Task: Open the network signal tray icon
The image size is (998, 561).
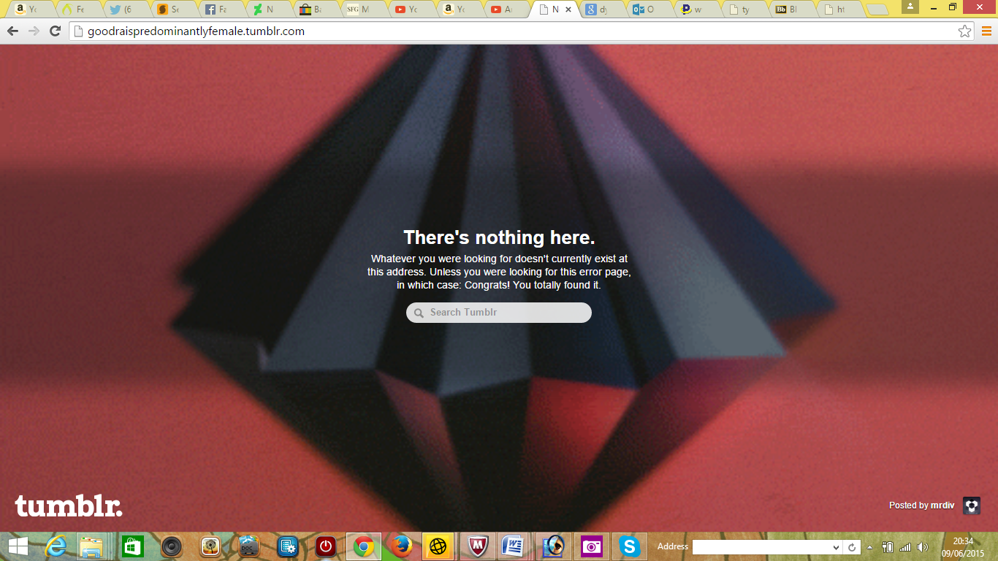Action: [905, 547]
